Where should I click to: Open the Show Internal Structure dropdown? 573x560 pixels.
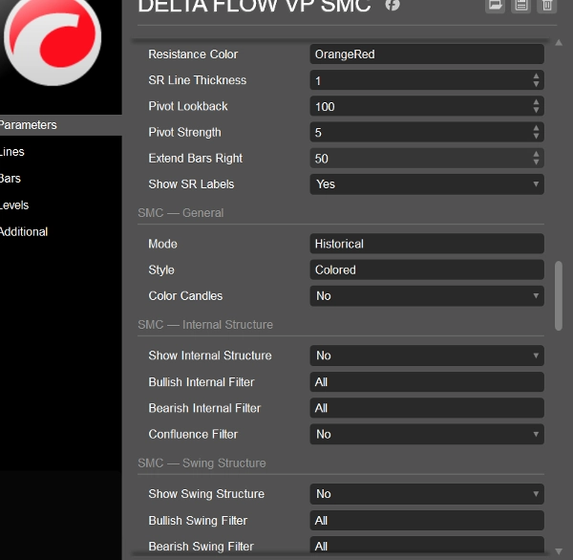click(427, 355)
